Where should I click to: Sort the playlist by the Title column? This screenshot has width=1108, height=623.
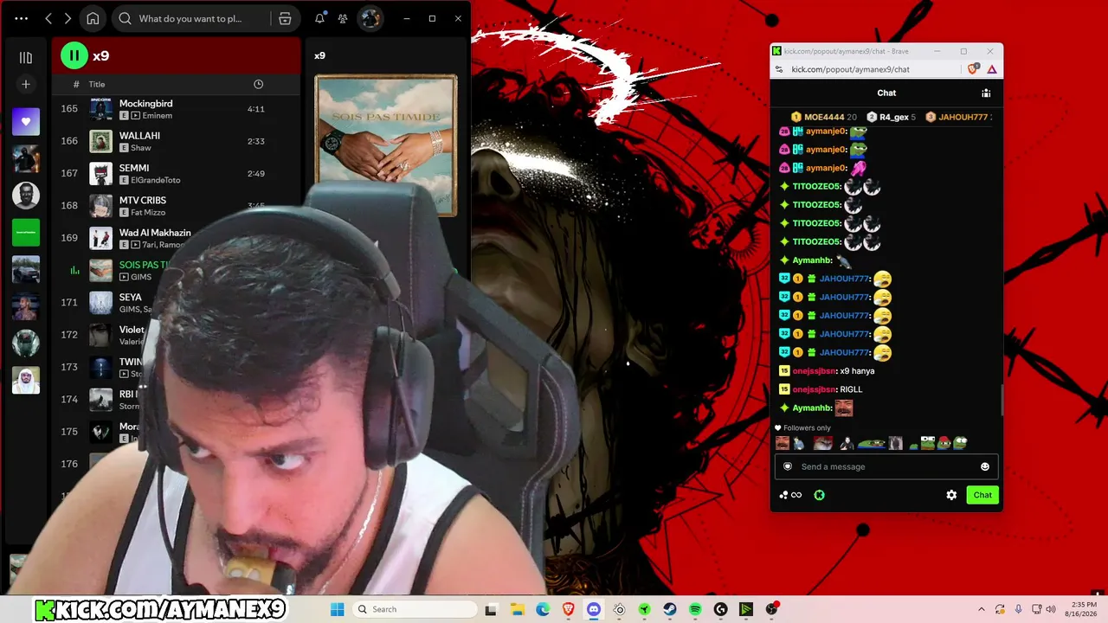coord(97,84)
